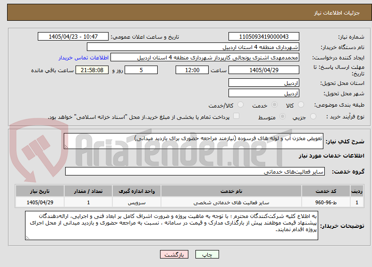Click the نوع فرآیند خرید label
This screenshot has height=267, width=372.
coord(345,117)
